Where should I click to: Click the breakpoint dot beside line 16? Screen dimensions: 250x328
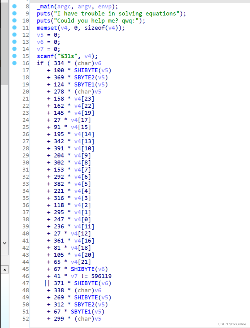[15, 63]
